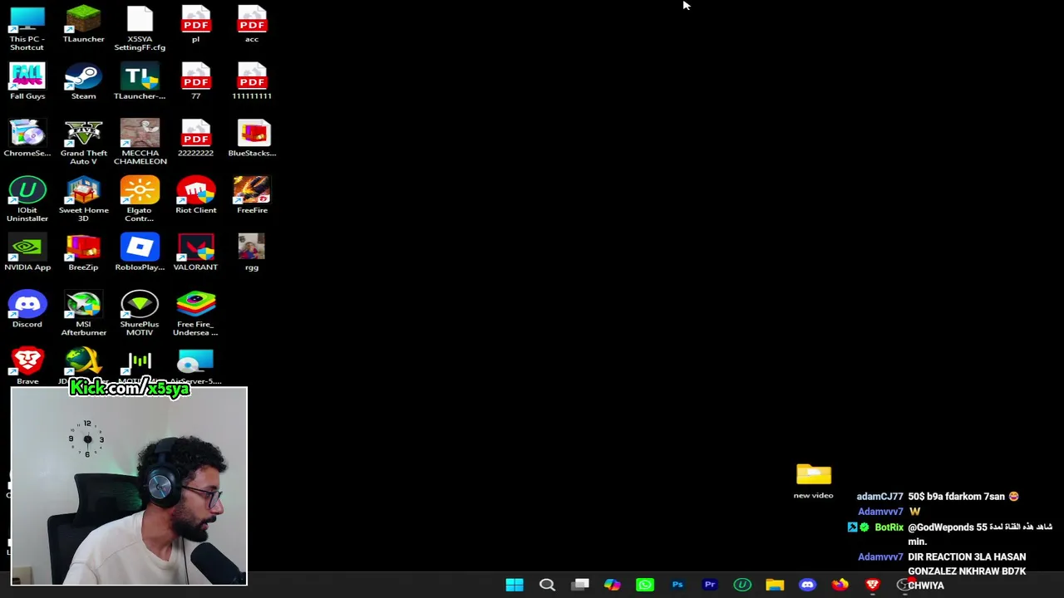Open the BreeZip desktop shortcut
The width and height of the screenshot is (1064, 598).
click(x=83, y=252)
